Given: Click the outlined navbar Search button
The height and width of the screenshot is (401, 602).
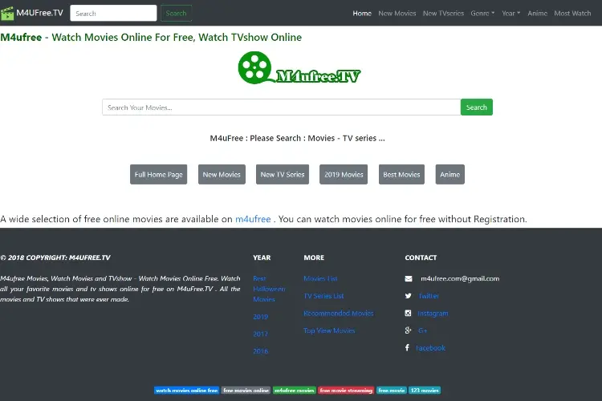Looking at the screenshot, I should click(x=177, y=13).
